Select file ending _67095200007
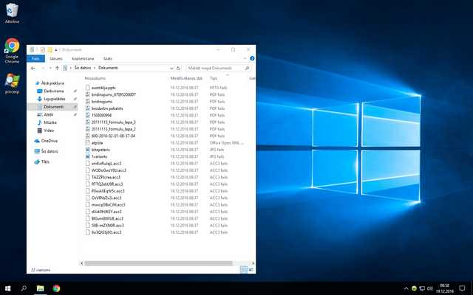The width and height of the screenshot is (473, 295). (113, 94)
